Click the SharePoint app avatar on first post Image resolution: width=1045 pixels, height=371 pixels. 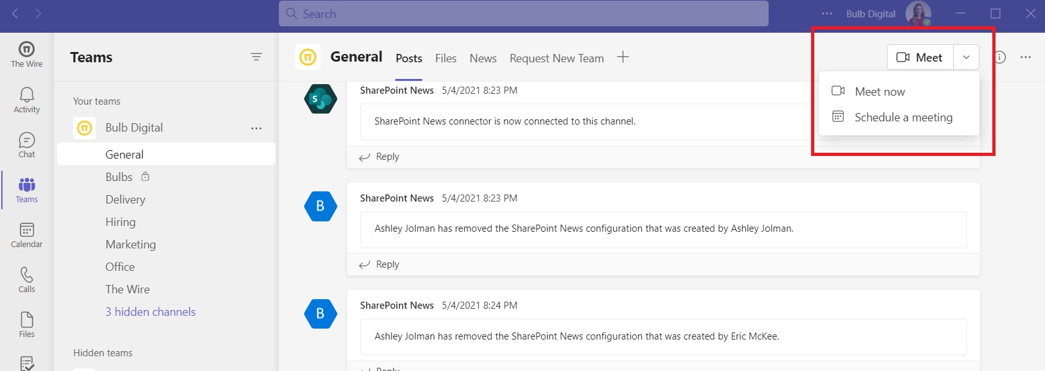coord(321,99)
